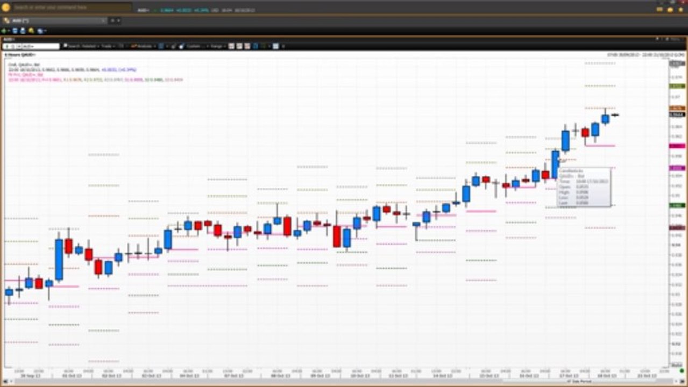Open the Search option in chart toolbar
The height and width of the screenshot is (387, 688).
72,46
